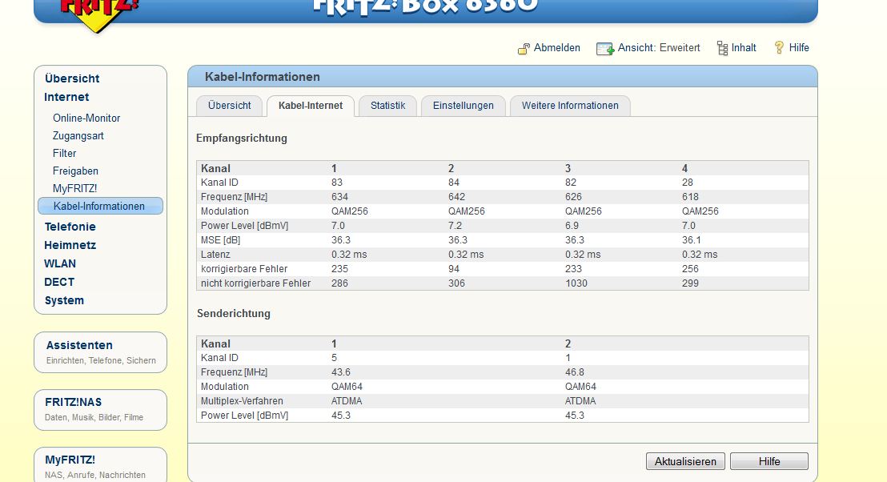
Task: Click the Ansicht view icon
Action: (x=604, y=49)
